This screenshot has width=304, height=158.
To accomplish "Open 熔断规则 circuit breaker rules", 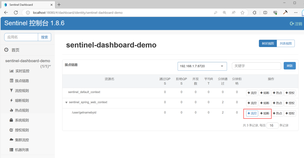I will tap(19, 101).
